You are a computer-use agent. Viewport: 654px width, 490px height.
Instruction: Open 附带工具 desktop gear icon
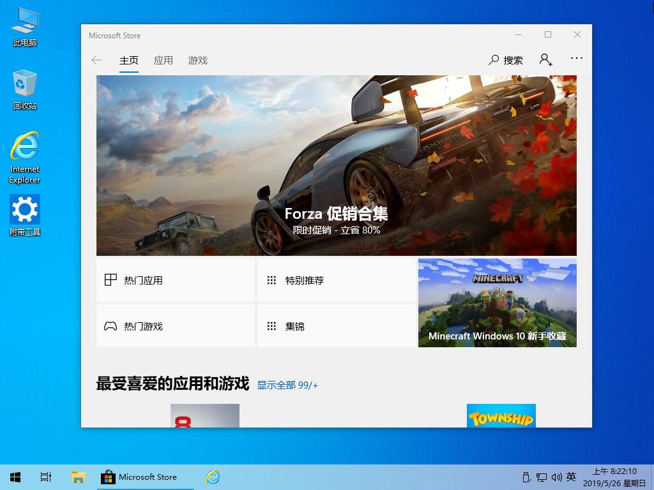tap(25, 216)
